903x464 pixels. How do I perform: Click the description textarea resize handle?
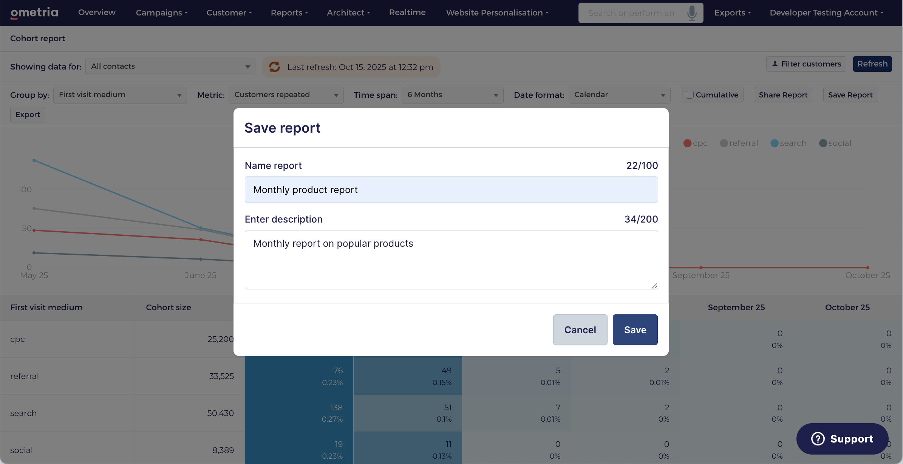tap(654, 286)
